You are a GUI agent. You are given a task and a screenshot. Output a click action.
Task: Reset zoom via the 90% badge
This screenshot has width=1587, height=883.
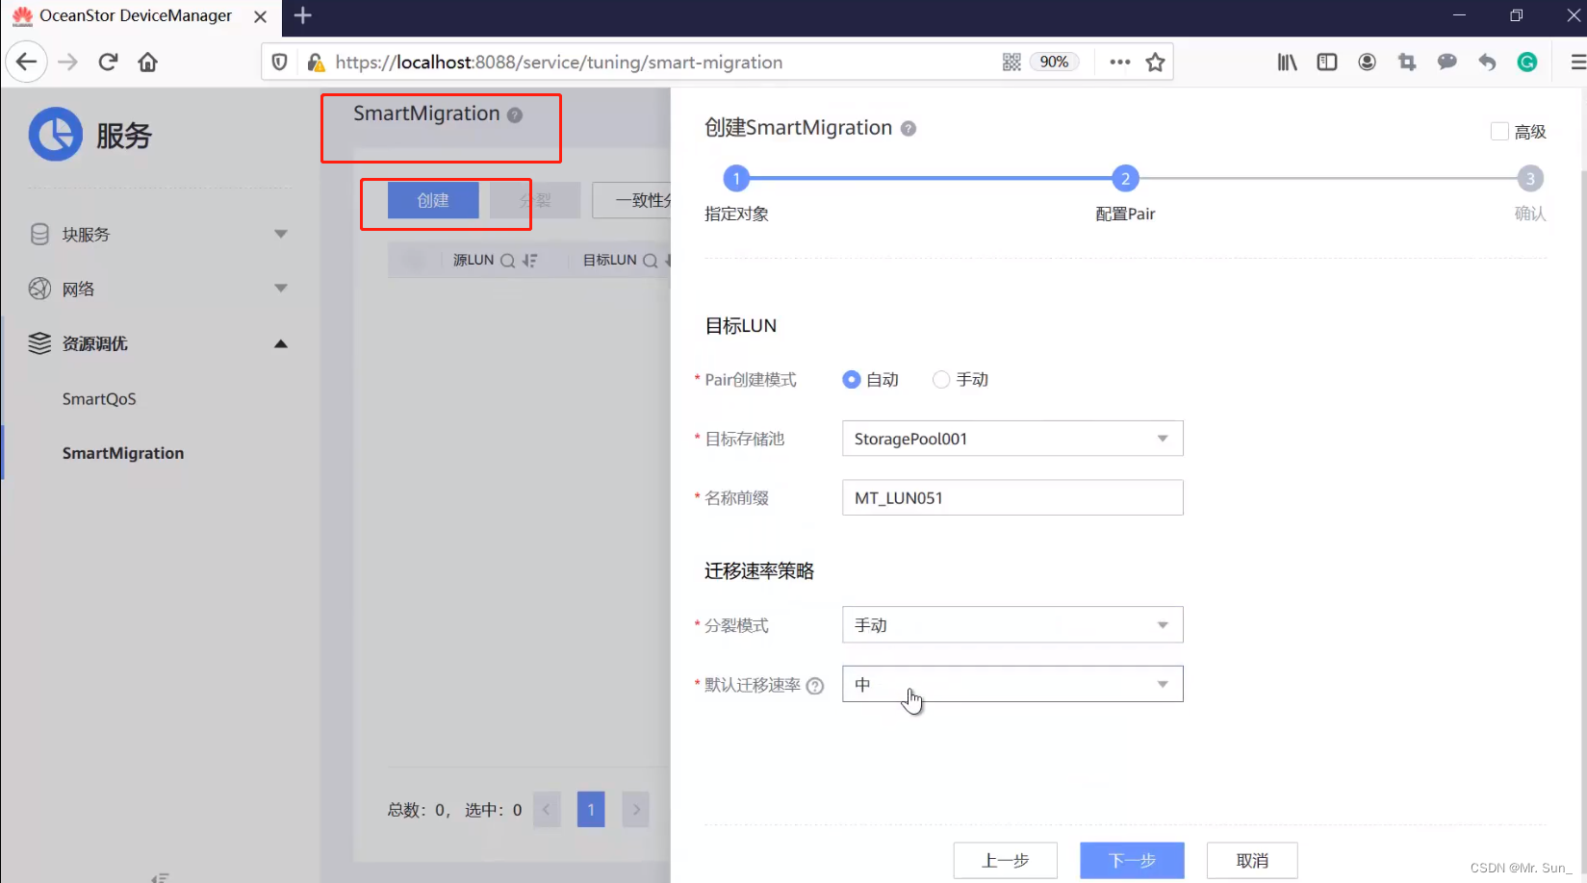click(1054, 62)
